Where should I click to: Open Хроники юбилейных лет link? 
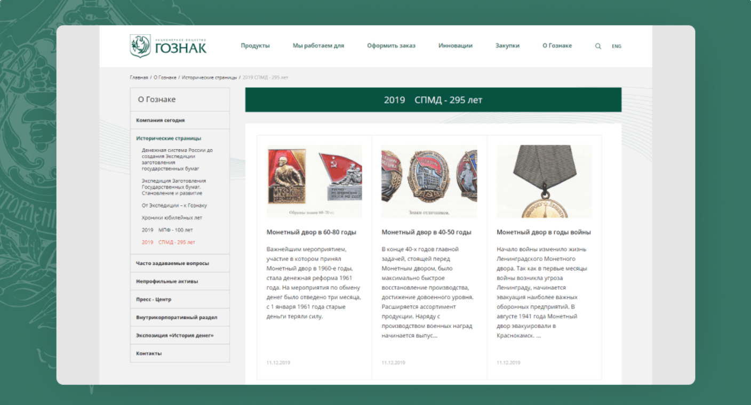[x=172, y=217]
